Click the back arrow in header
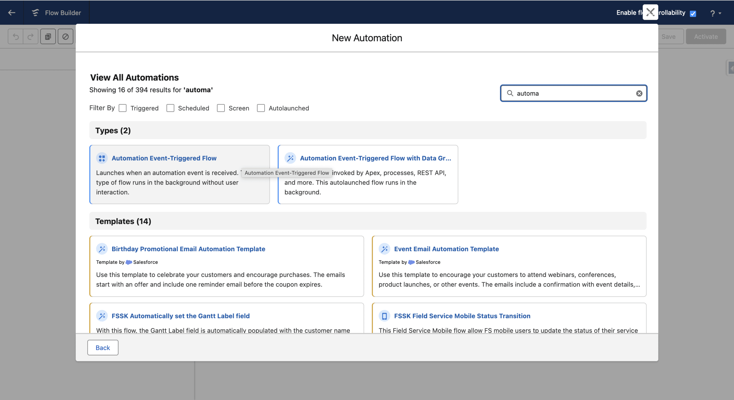 pos(11,13)
